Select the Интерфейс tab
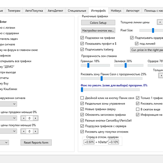This screenshot has height=163, width=163. click(99, 11)
